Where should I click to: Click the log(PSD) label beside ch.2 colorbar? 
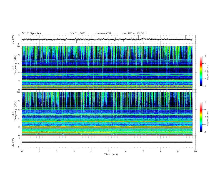coord(208,118)
